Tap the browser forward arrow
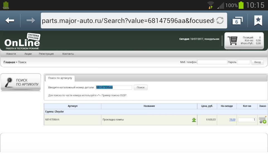Viewport: 268px width, 167px height. [30, 20]
